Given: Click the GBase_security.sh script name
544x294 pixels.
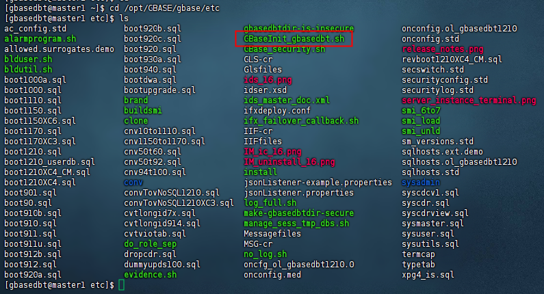Looking at the screenshot, I should coord(284,49).
